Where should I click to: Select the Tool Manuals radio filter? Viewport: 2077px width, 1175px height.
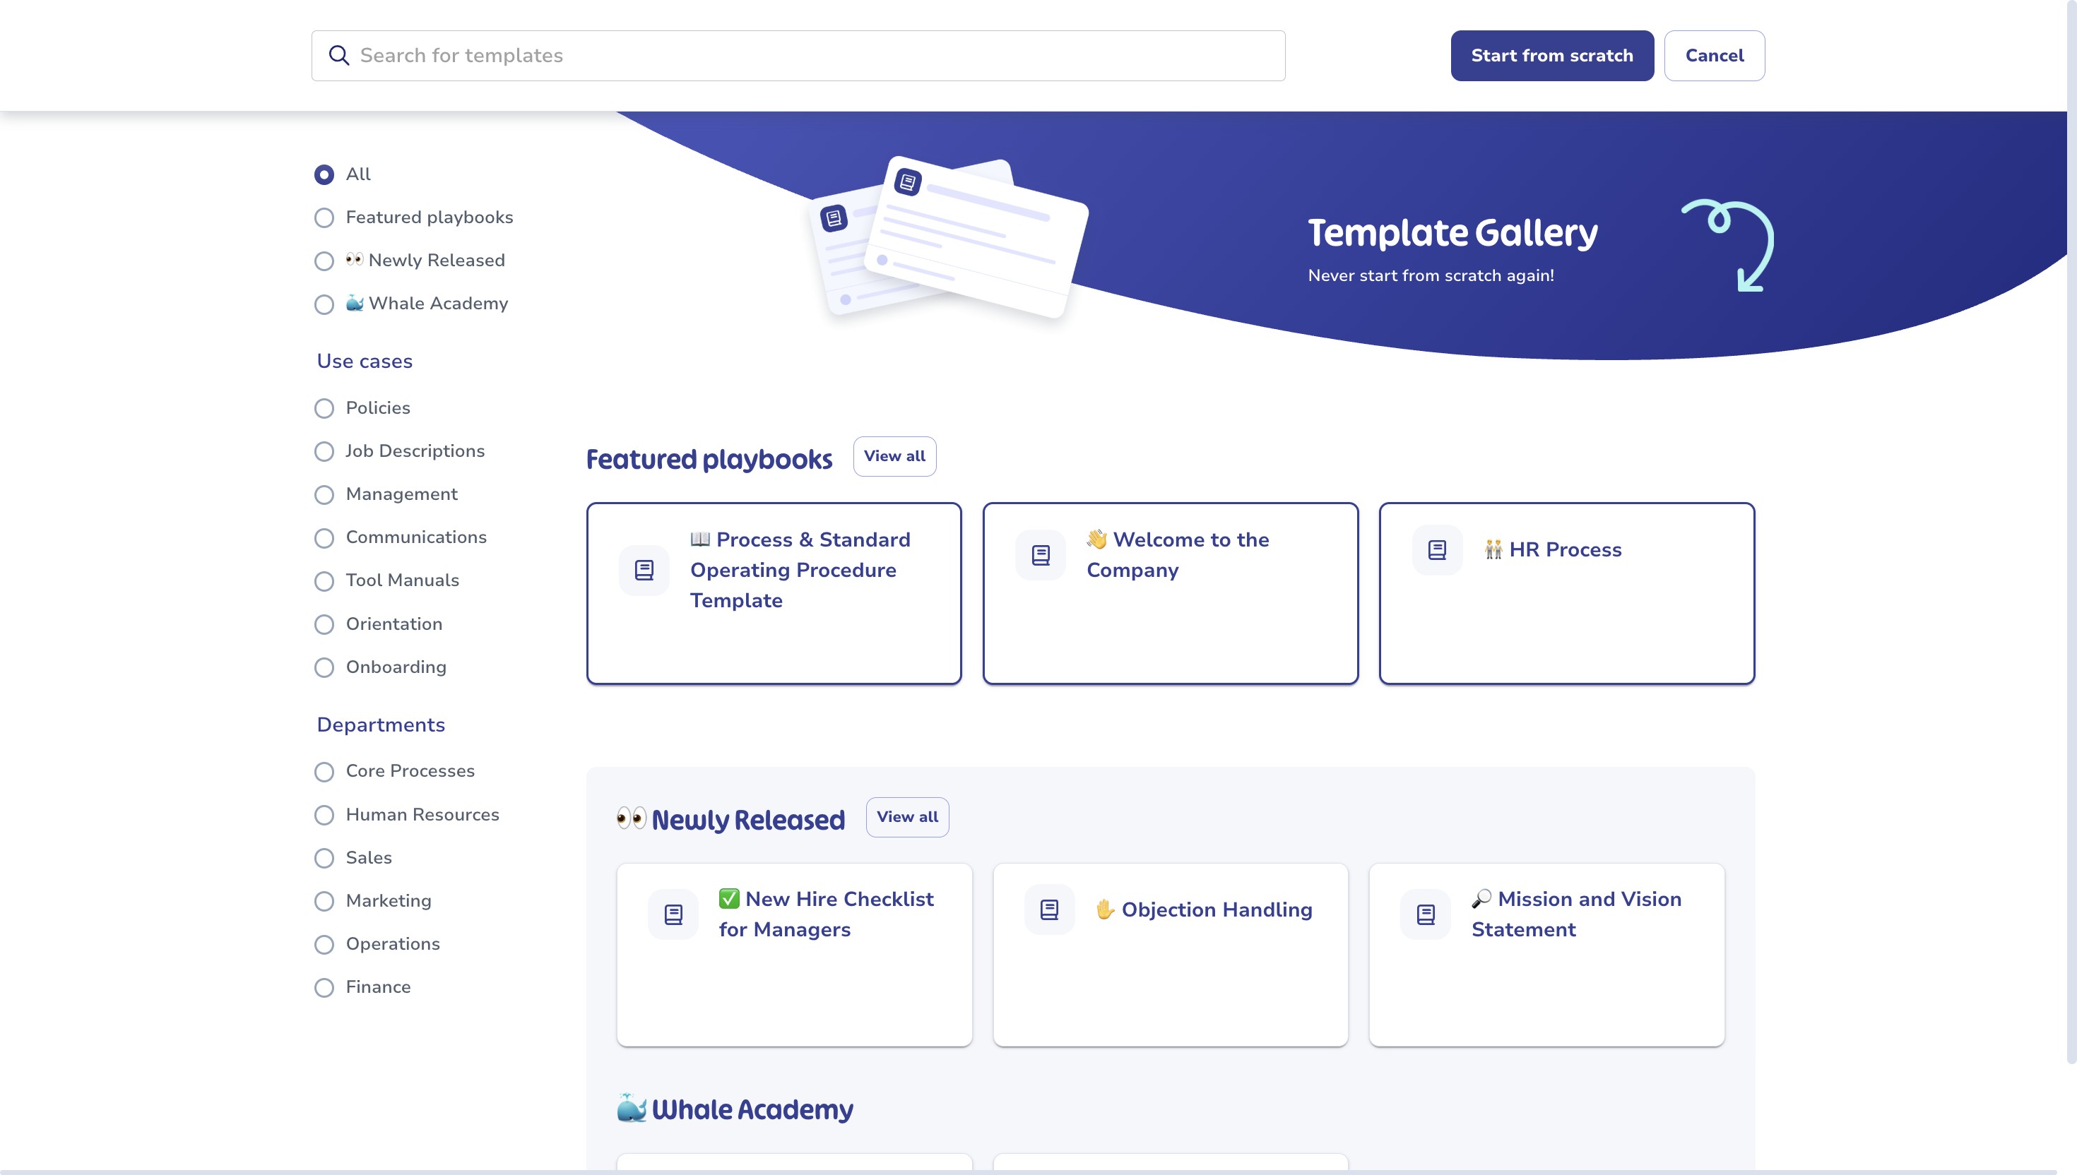tap(324, 581)
